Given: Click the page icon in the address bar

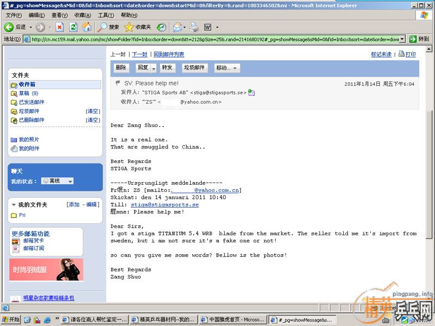Looking at the screenshot, I should click(x=27, y=39).
